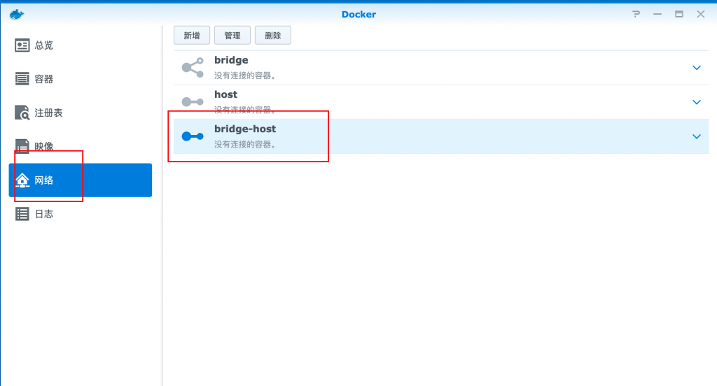Switch to the 注册表 section
The image size is (717, 386).
coord(48,113)
